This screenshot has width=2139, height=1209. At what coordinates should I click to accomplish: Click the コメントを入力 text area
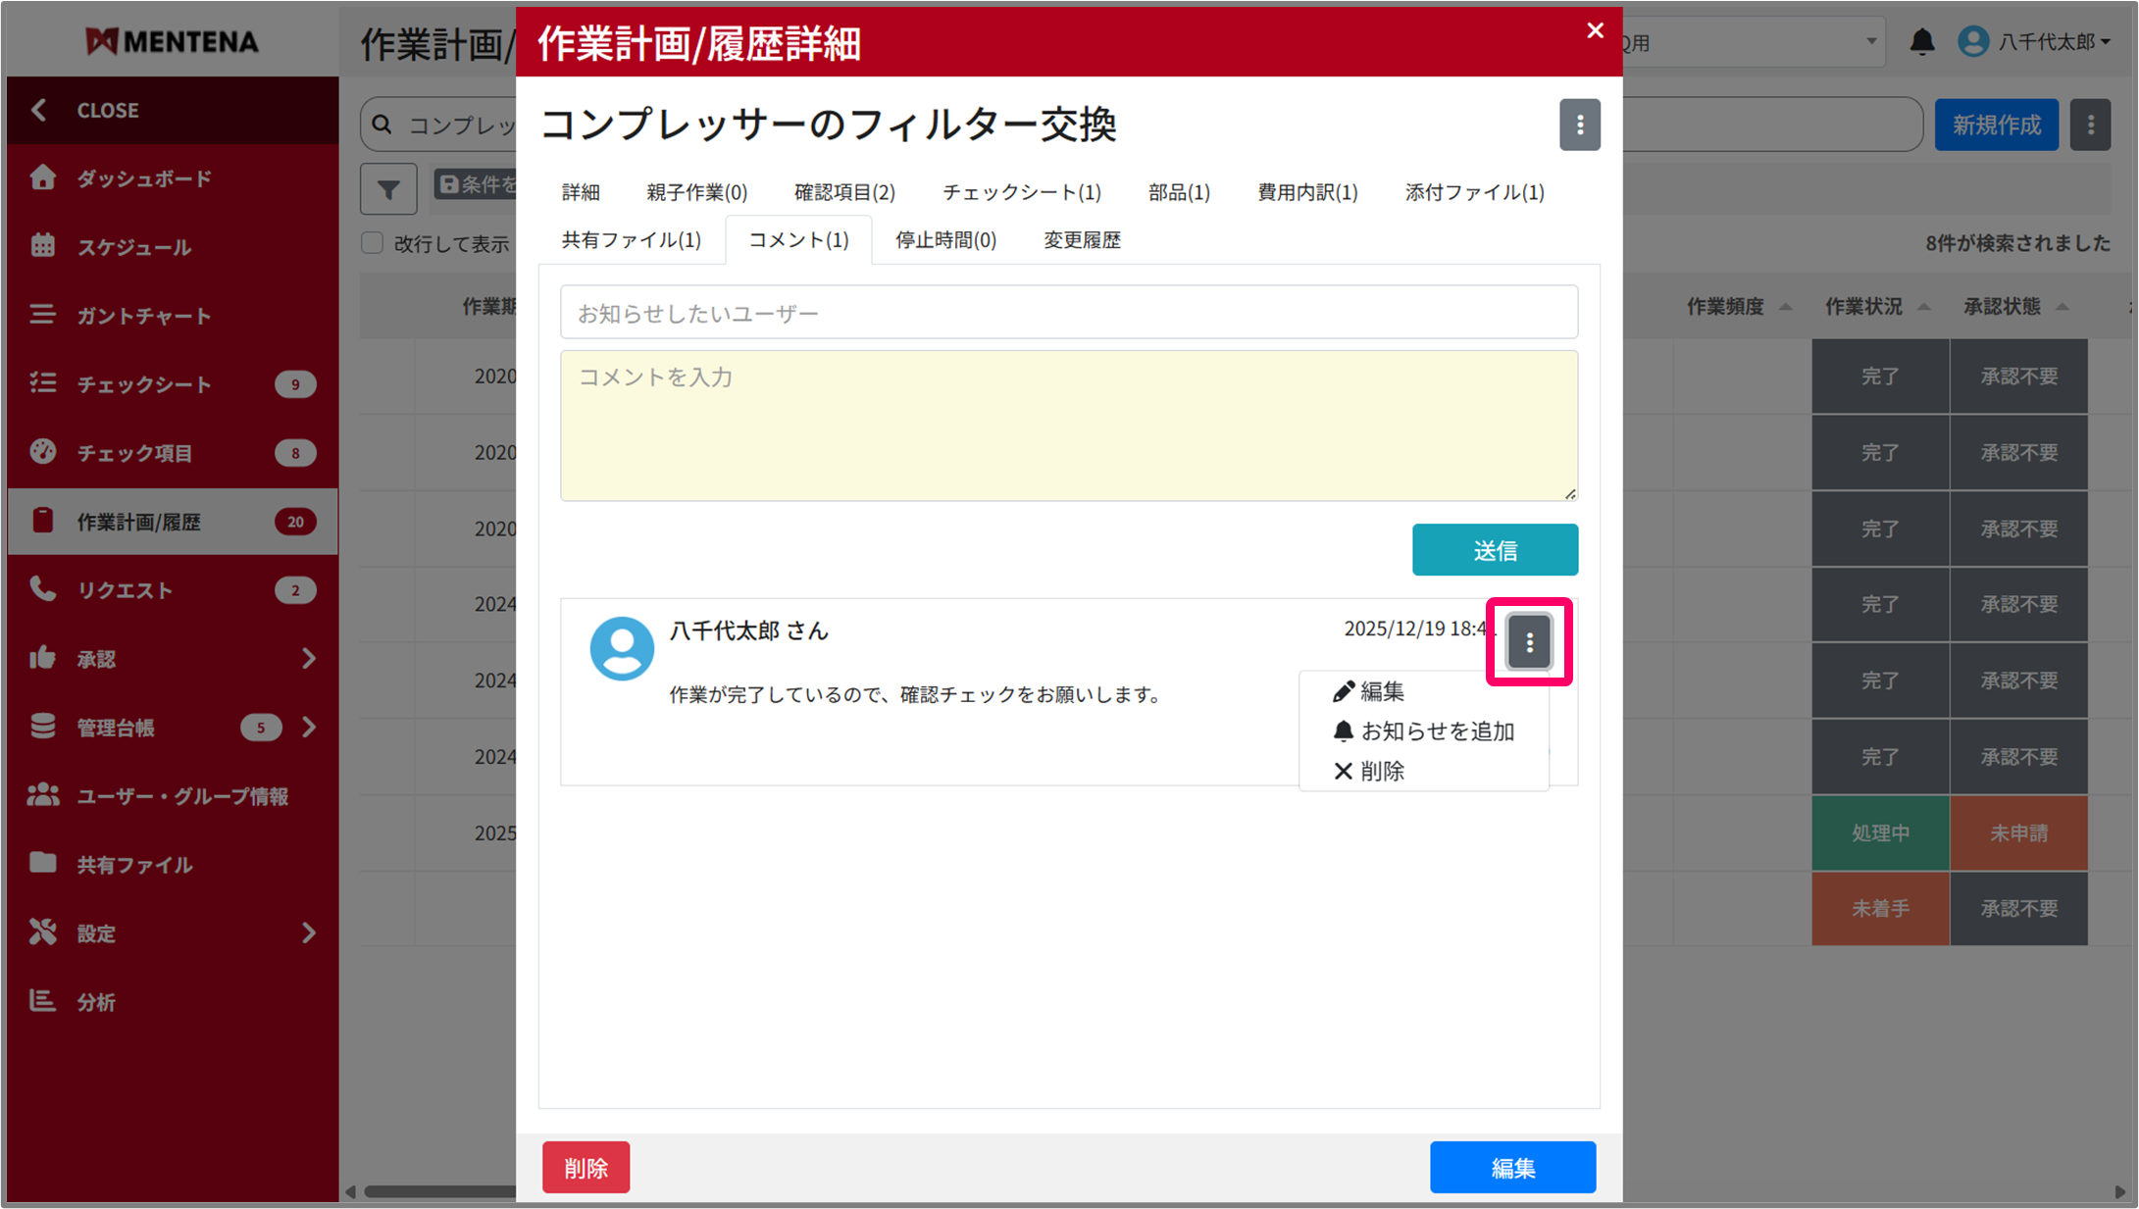(x=1068, y=426)
